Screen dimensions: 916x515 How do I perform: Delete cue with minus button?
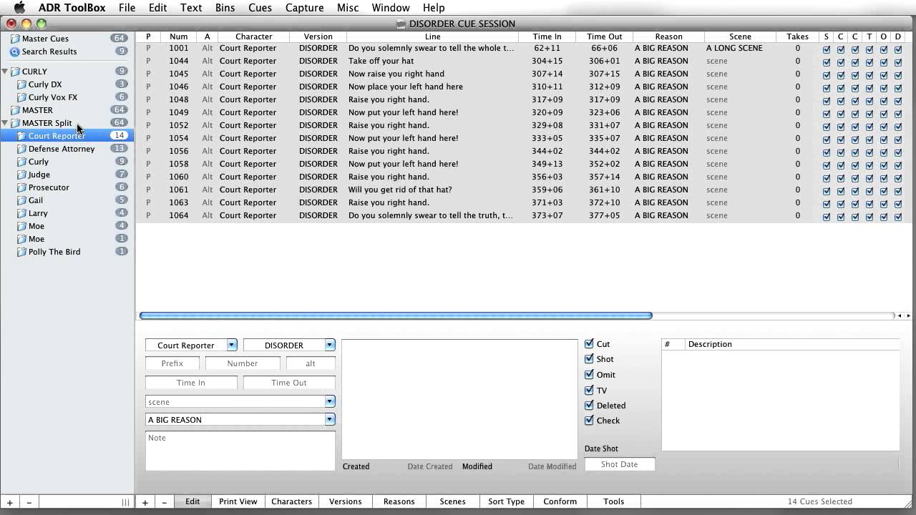click(x=164, y=502)
